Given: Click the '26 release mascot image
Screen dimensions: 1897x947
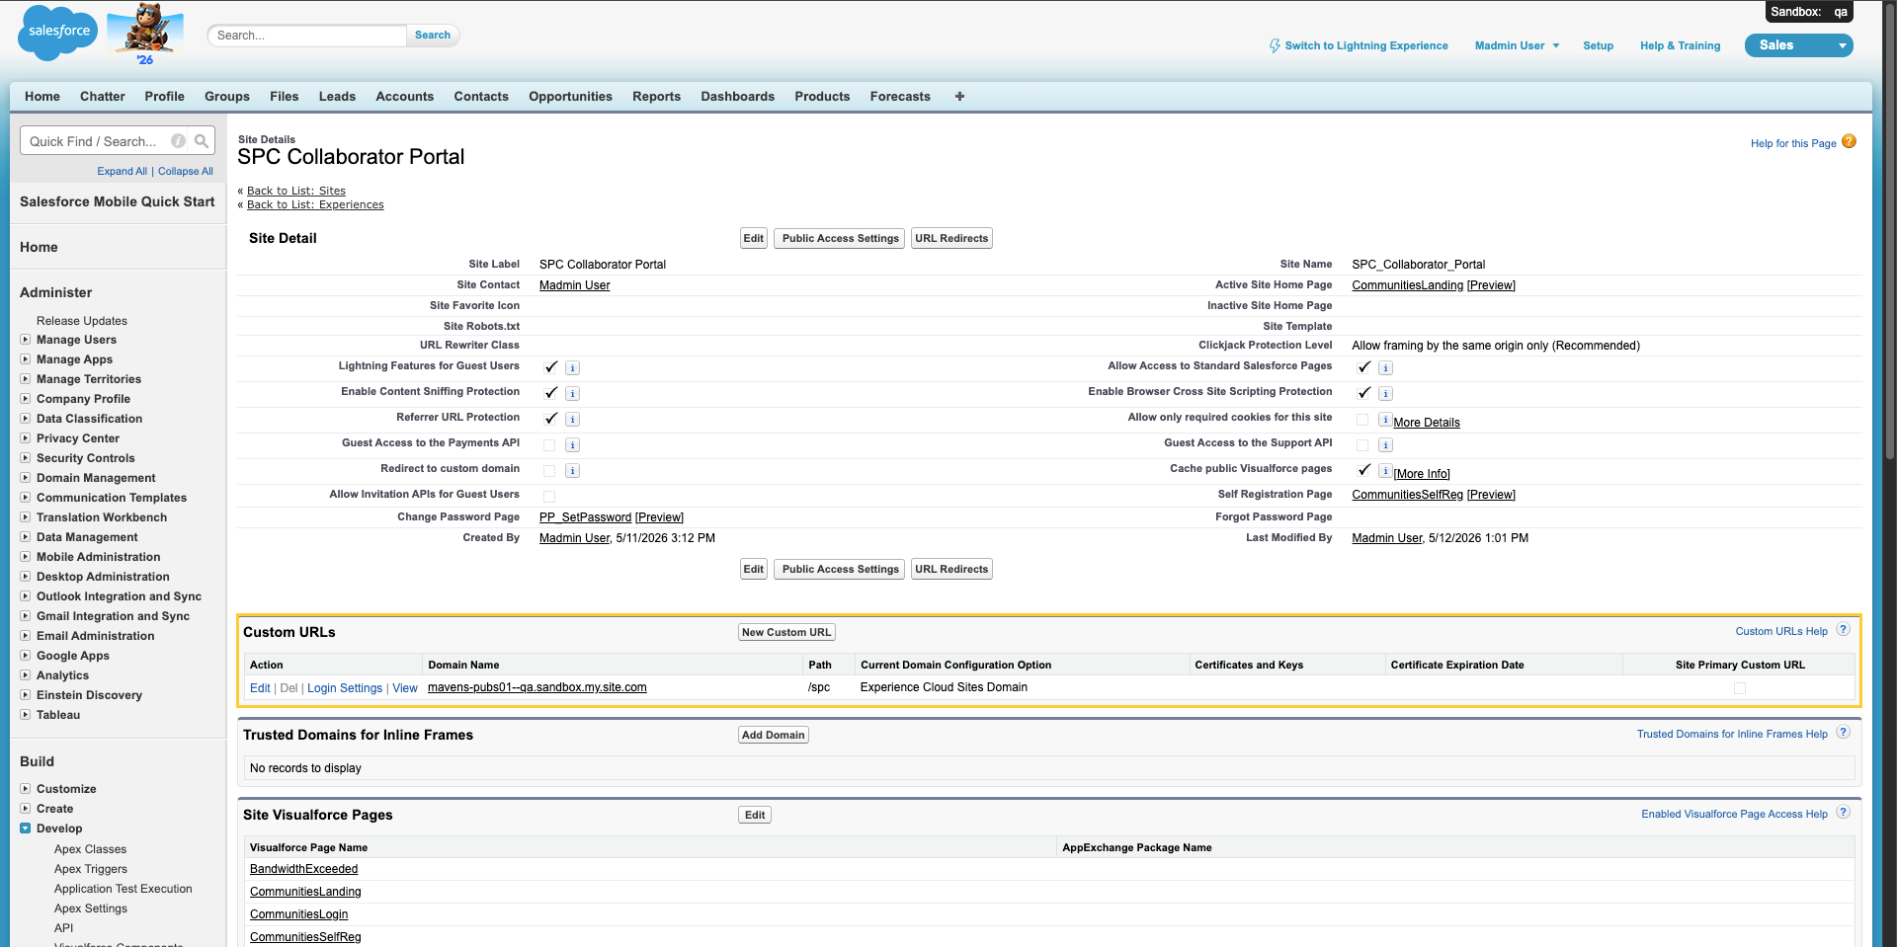Looking at the screenshot, I should [145, 34].
